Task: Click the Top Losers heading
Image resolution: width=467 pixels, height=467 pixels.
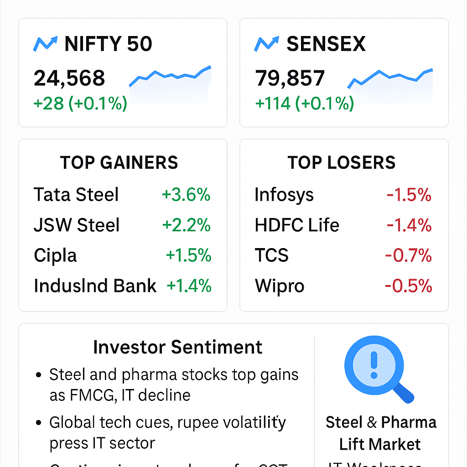Action: (342, 163)
